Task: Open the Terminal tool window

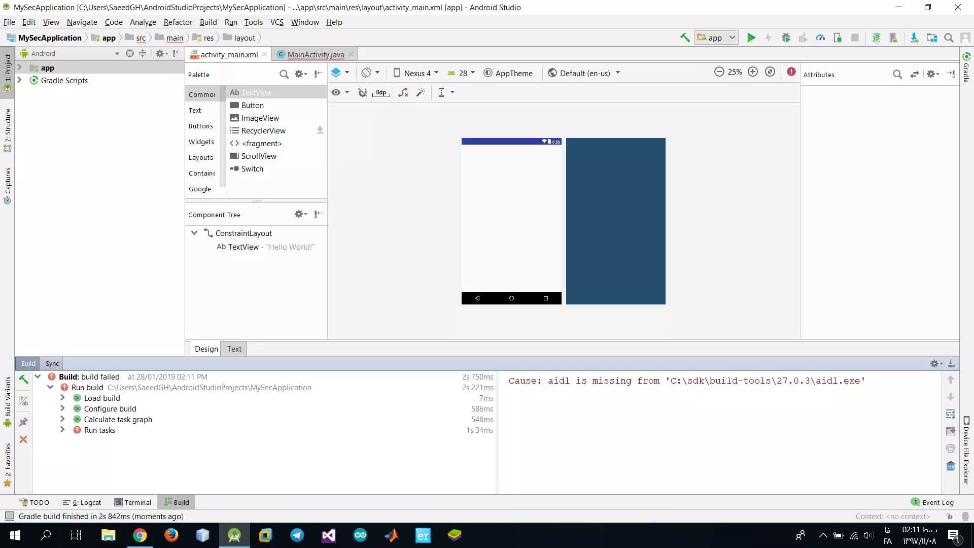Action: click(133, 502)
